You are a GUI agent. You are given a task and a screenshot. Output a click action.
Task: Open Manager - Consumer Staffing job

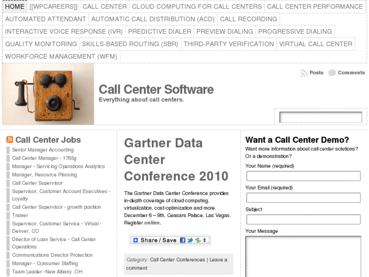coord(45,263)
